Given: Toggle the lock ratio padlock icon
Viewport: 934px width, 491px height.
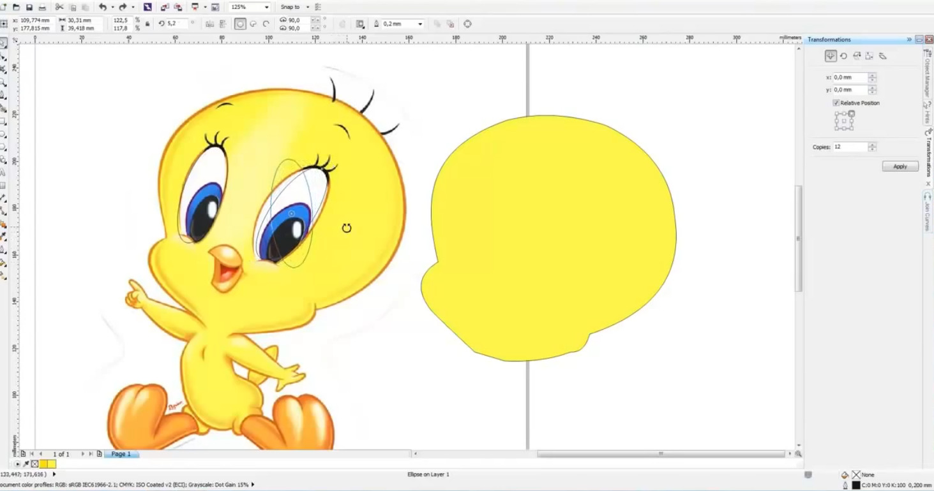Looking at the screenshot, I should [x=147, y=24].
